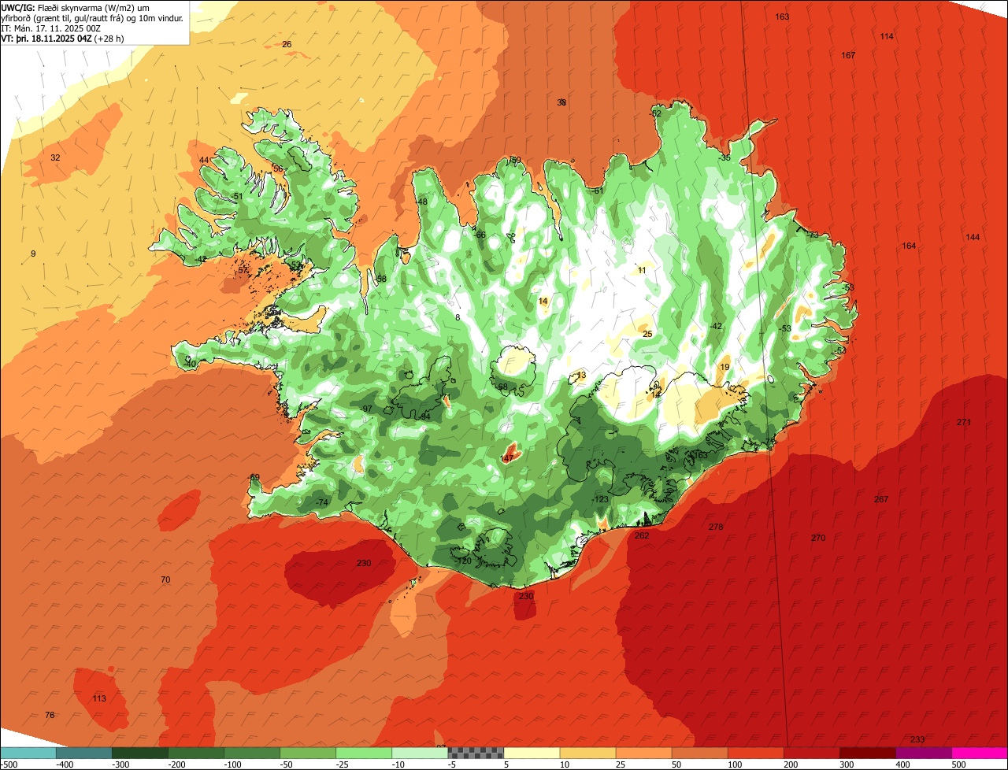
Task: Click the teal legend swatch for -500 to -400
Action: click(28, 753)
